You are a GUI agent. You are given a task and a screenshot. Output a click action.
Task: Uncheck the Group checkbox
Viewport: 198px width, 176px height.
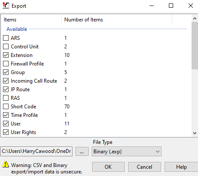coord(6,72)
